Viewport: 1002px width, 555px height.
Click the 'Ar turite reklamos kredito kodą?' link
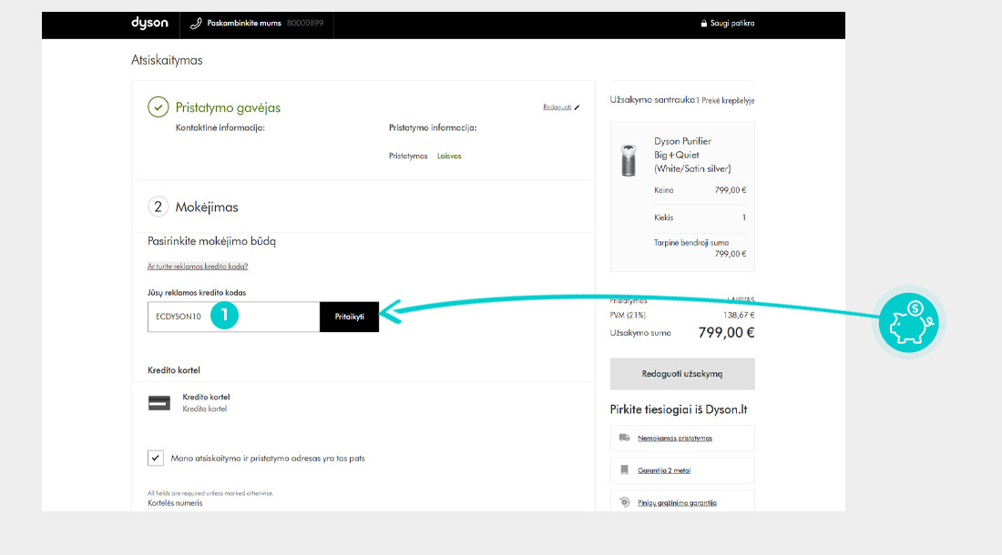198,266
